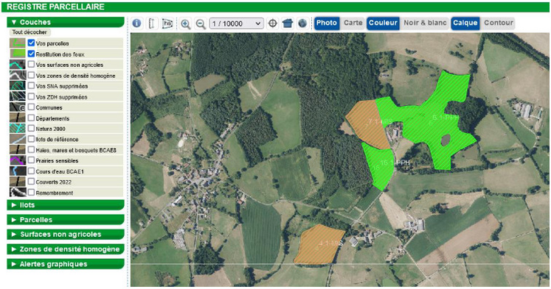Enable the Prairies sensibles layer checkbox
551x289 pixels.
click(x=31, y=160)
